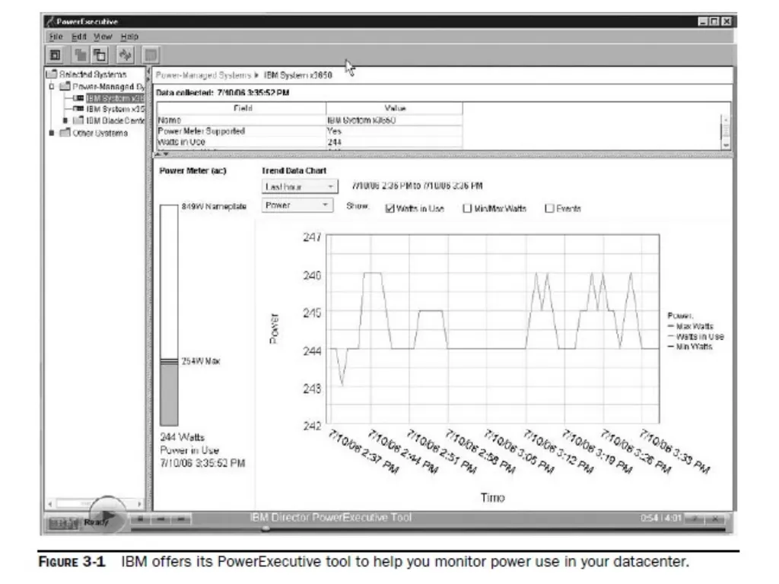Collapse the Power-Managed Systems tree node

[52, 87]
